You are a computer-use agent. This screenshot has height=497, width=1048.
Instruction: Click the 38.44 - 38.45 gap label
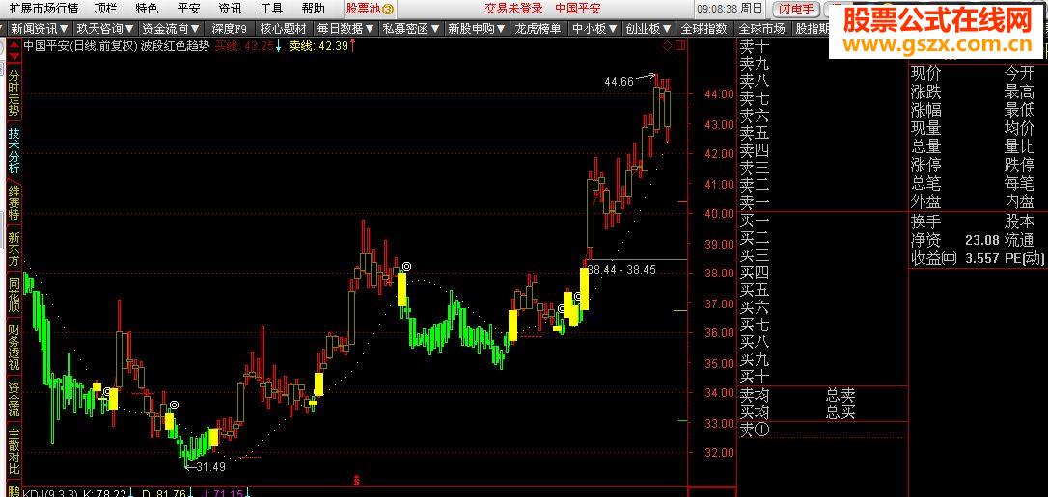(623, 269)
